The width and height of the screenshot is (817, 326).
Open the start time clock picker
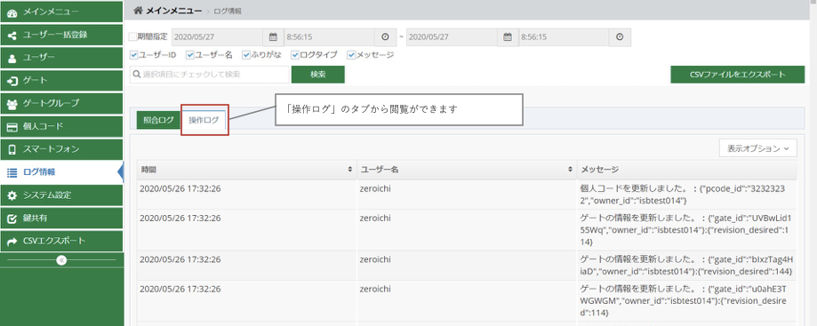(385, 37)
